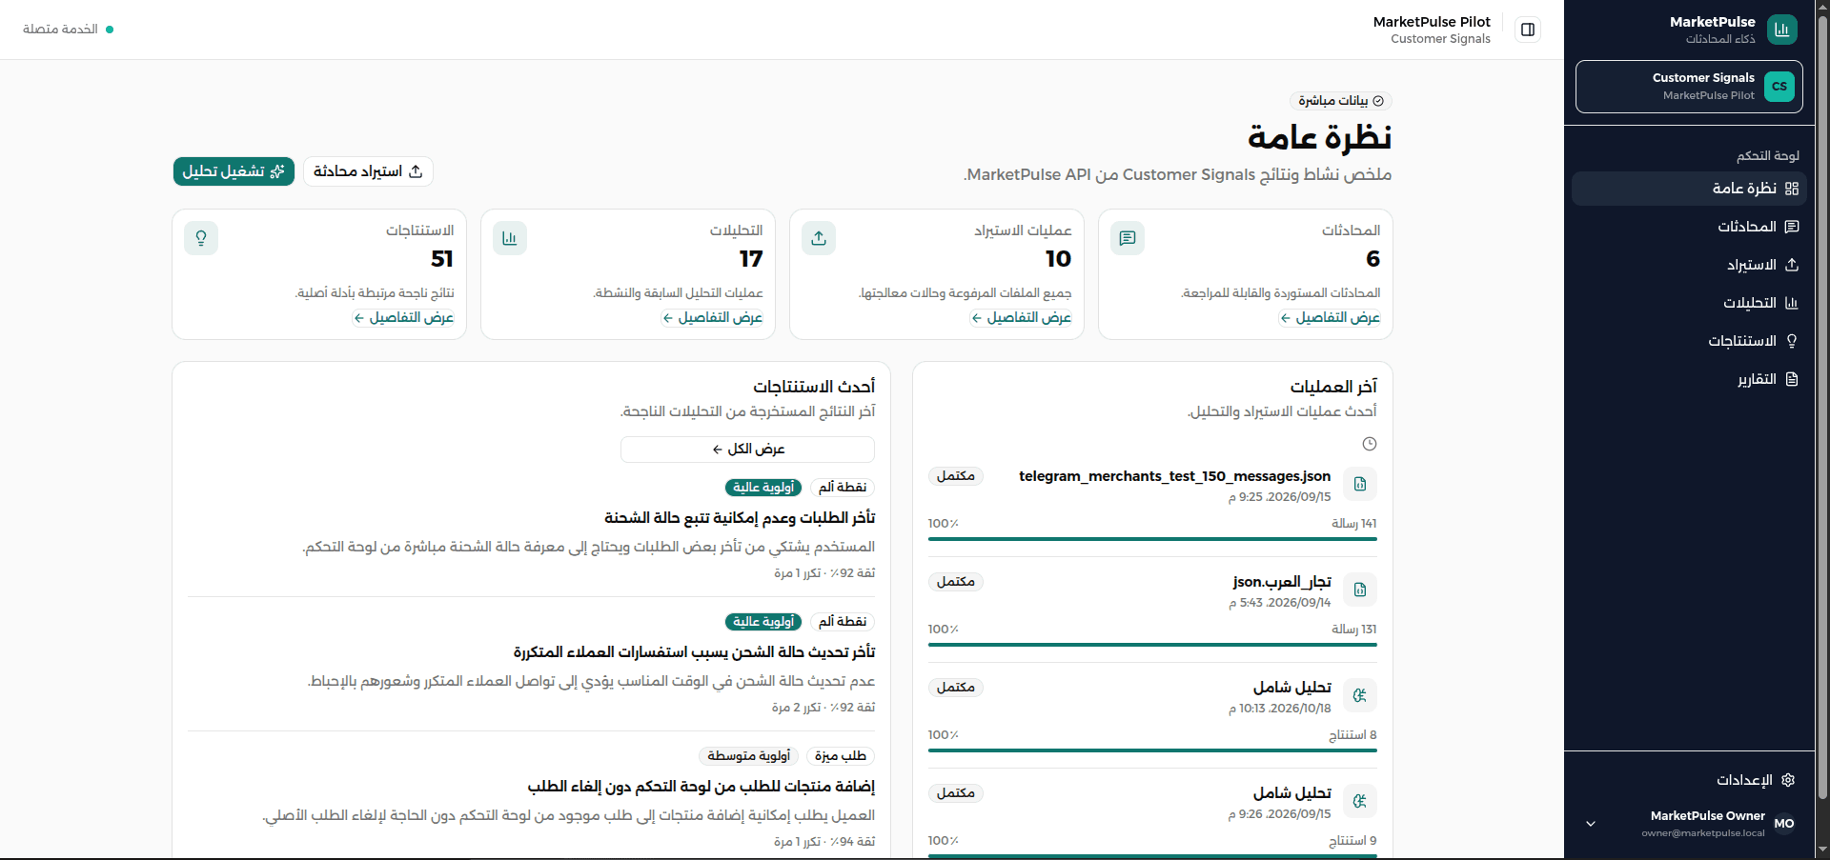1830x860 pixels.
Task: Click the أولوية متوسطة badge
Action: click(749, 756)
